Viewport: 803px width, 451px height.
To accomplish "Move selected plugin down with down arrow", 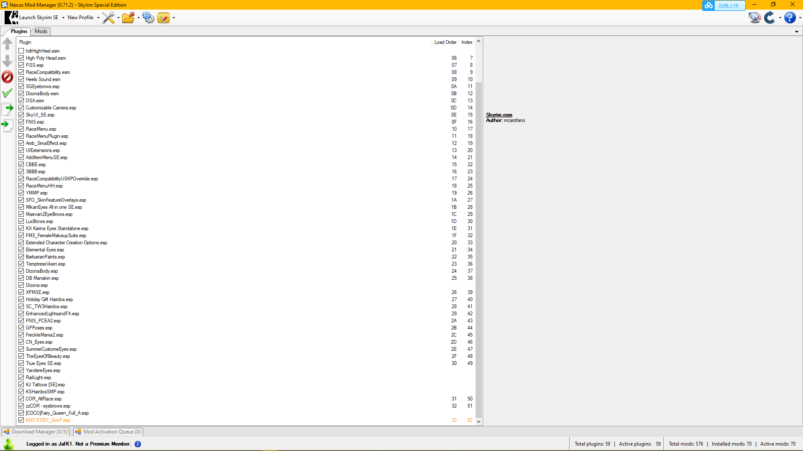I will click(x=8, y=61).
